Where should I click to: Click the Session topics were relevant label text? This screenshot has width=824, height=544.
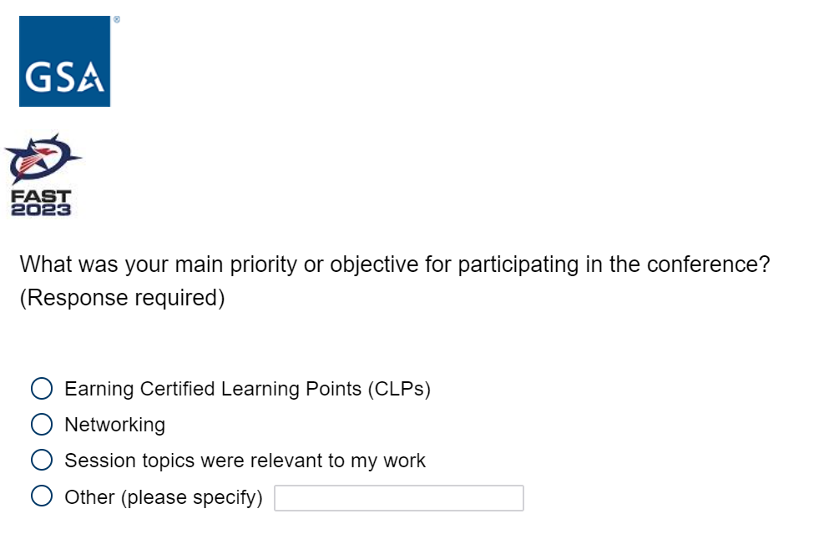[245, 461]
